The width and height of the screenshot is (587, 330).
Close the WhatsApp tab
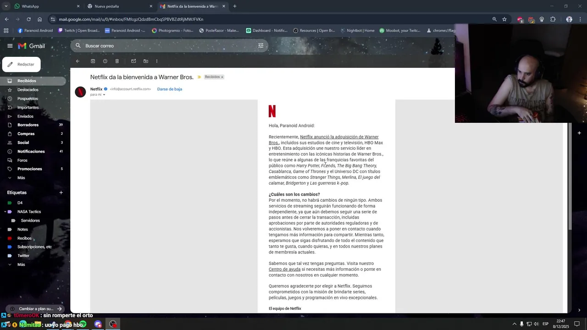coord(78,6)
